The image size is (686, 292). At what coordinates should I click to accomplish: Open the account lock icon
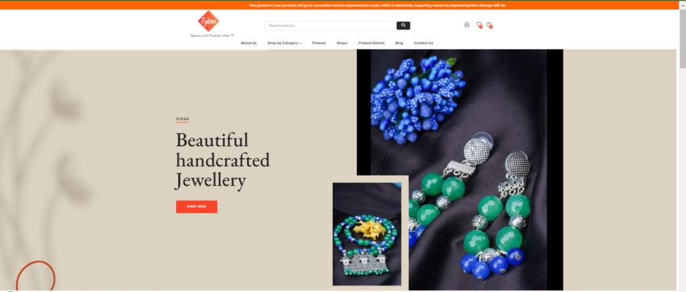(x=467, y=25)
